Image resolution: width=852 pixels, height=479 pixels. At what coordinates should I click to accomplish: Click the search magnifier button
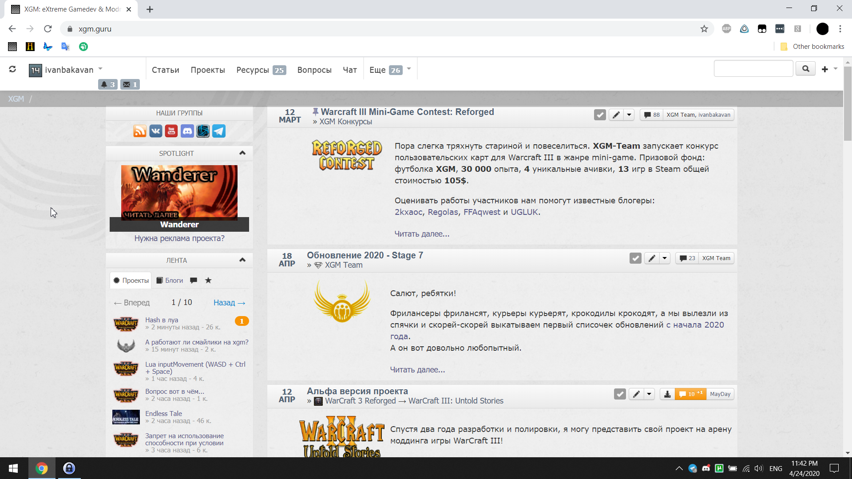(805, 69)
